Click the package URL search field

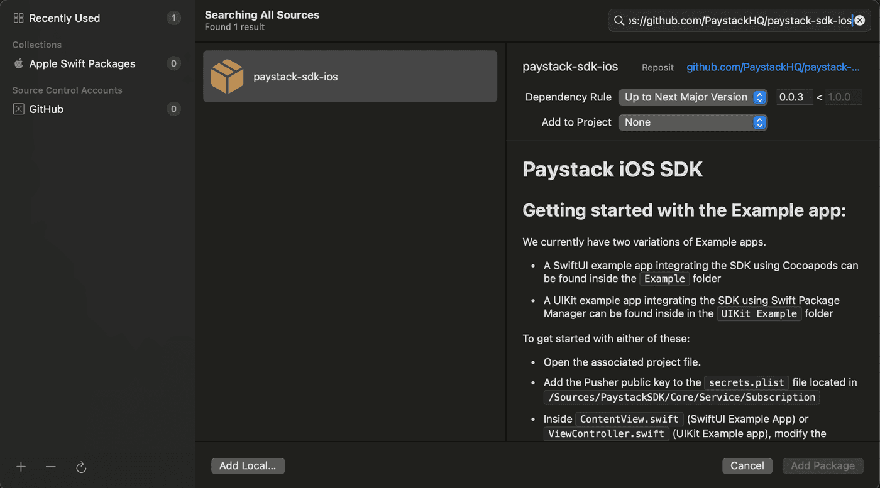(740, 21)
